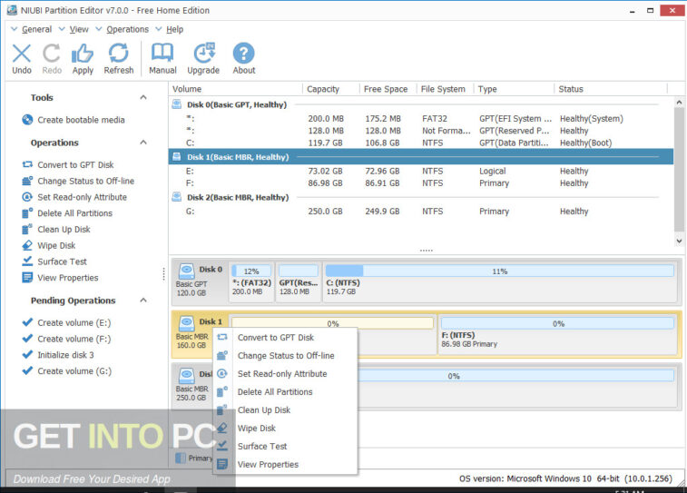Select GPT(Res... 128.0 MB partition block
Viewport: 687px width, 493px height.
298,282
